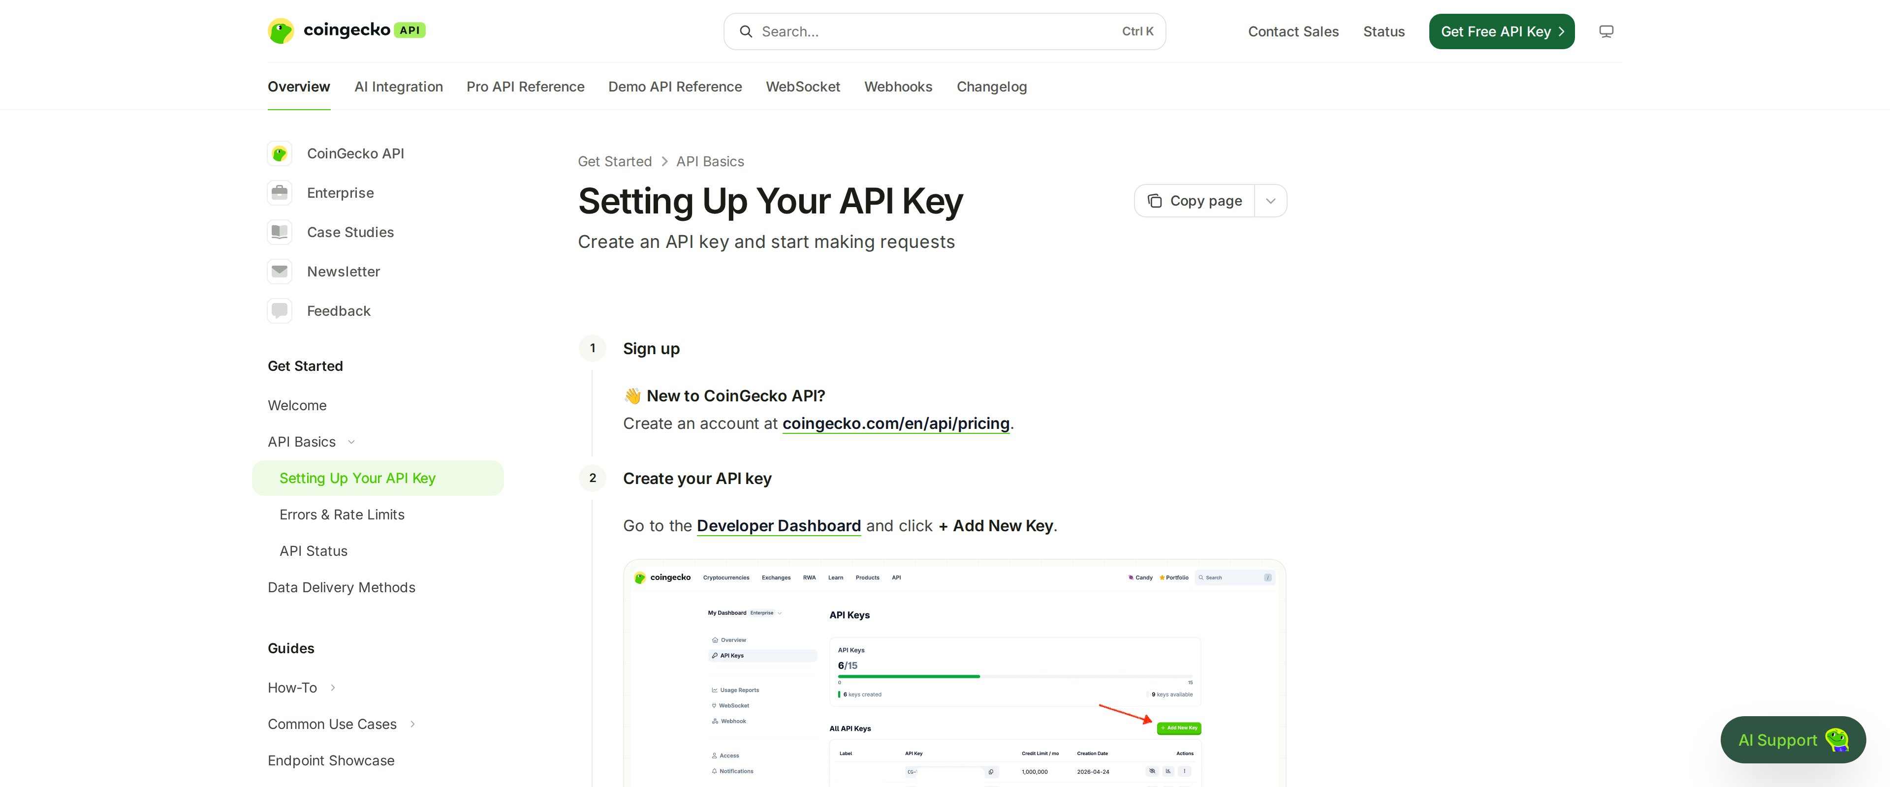Switch to the Overview tab
The height and width of the screenshot is (787, 1890).
(299, 87)
